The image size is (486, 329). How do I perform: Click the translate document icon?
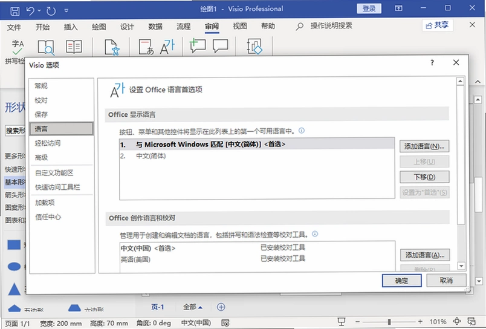click(x=146, y=47)
